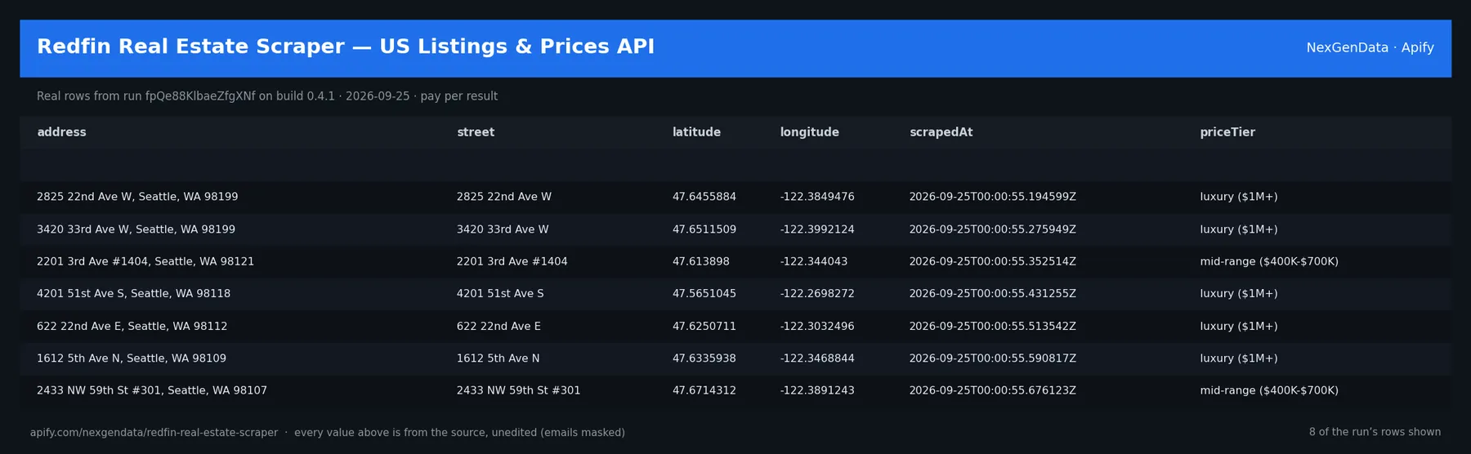Select the street column header
This screenshot has height=454, width=1471.
point(476,132)
